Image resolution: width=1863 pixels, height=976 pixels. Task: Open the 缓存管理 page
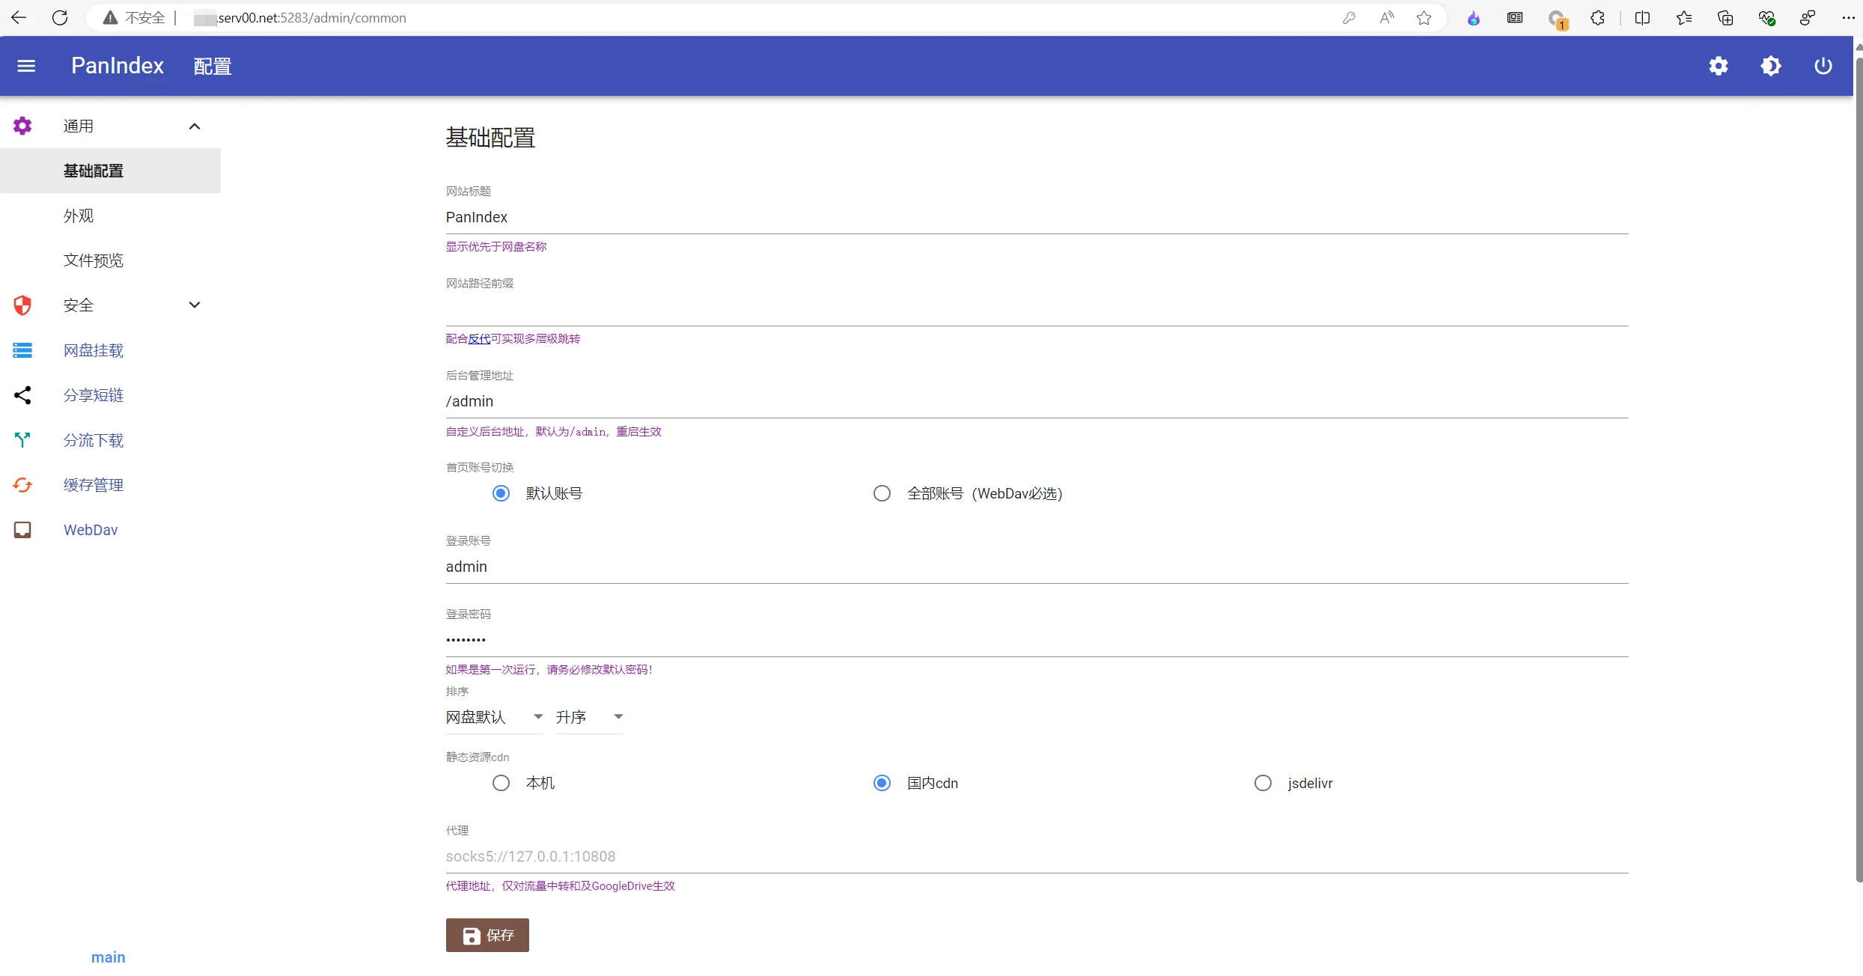pyautogui.click(x=94, y=485)
